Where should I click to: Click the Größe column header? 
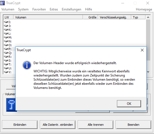tap(91, 17)
